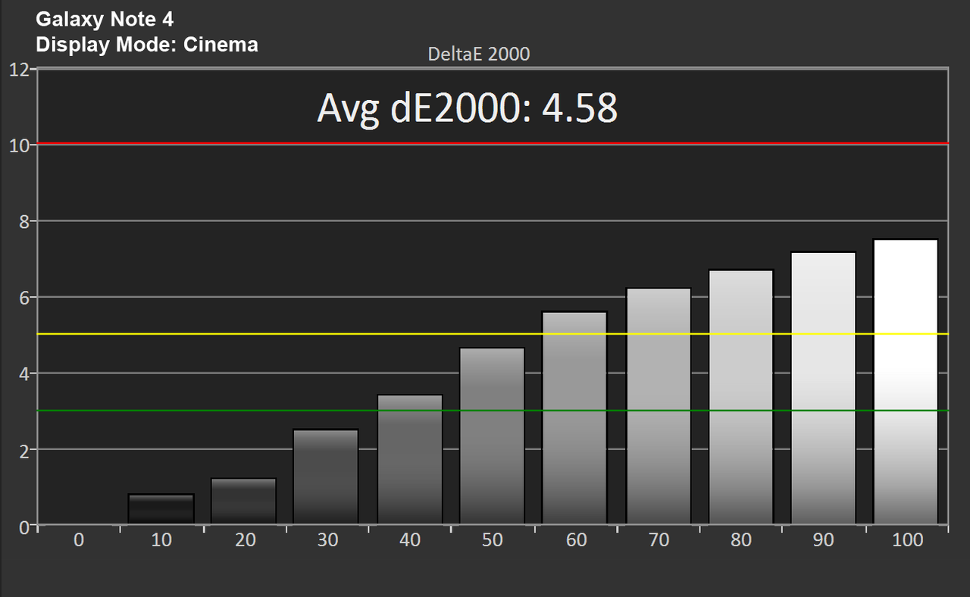Click the y-axis label 12
970x597 pixels.
(19, 70)
